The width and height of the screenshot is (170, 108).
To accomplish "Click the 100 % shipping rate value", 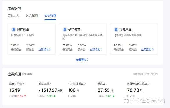I will pyautogui.click(x=74, y=90).
